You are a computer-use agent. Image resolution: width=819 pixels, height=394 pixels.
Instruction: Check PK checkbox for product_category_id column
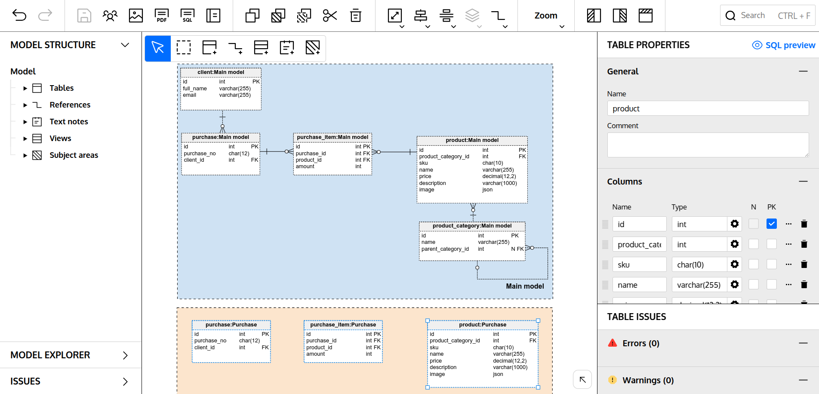click(772, 244)
